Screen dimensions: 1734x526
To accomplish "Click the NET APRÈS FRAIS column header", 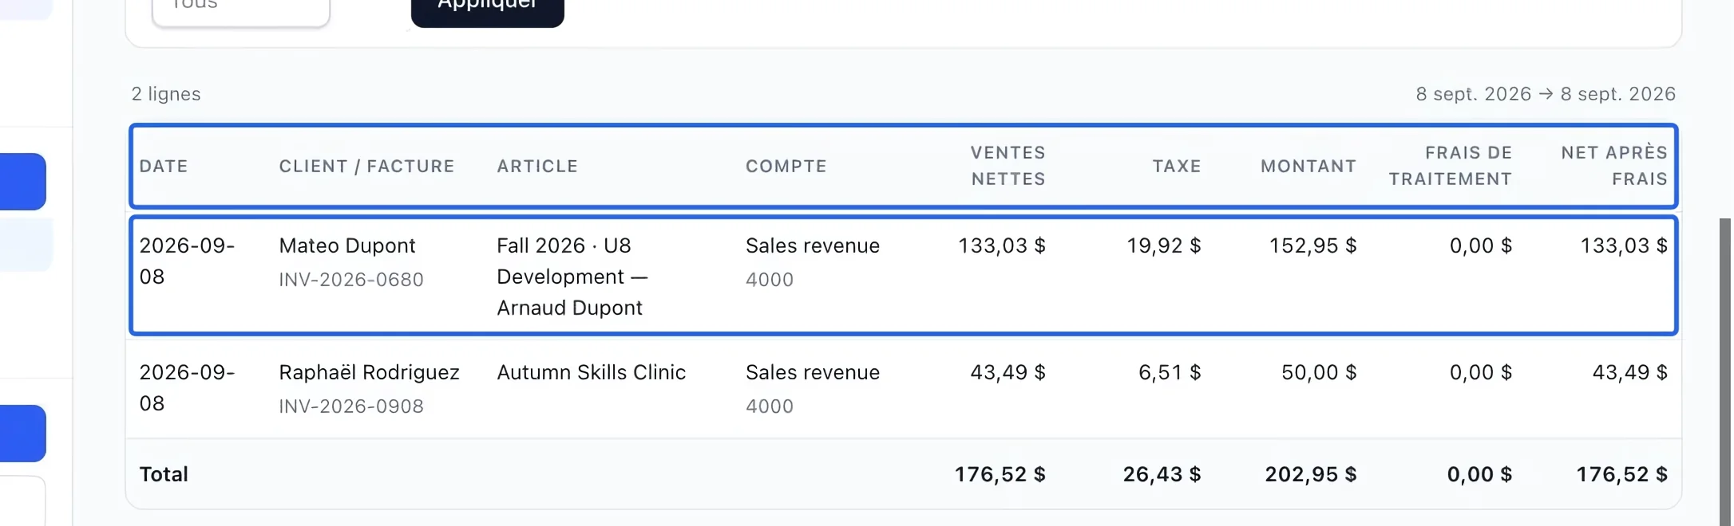I will pos(1614,166).
